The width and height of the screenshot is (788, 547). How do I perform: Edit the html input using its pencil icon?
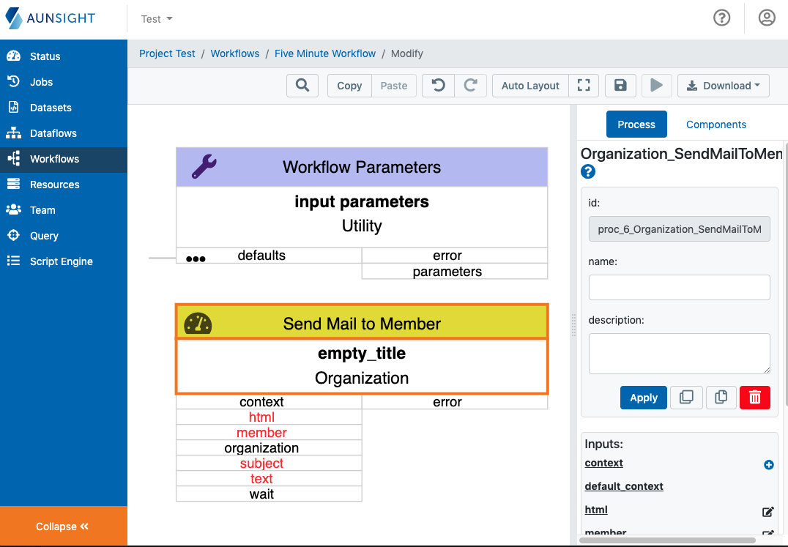coord(767,511)
